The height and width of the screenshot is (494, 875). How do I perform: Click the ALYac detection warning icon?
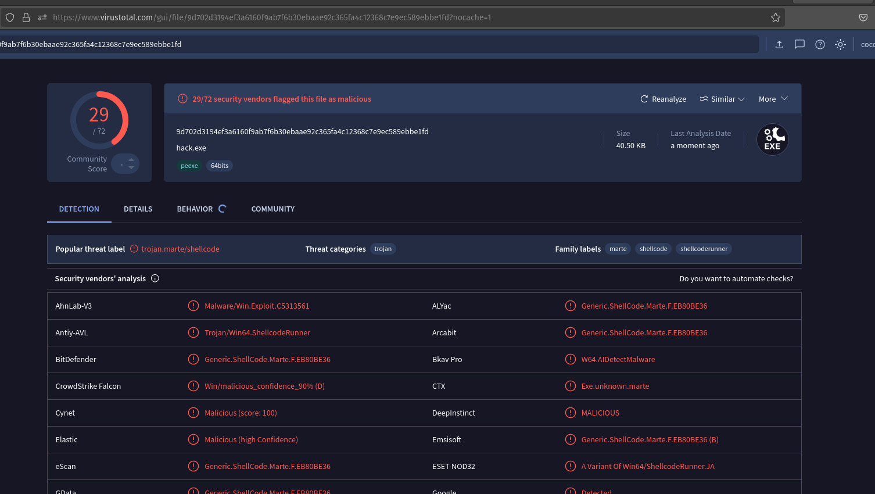(571, 306)
